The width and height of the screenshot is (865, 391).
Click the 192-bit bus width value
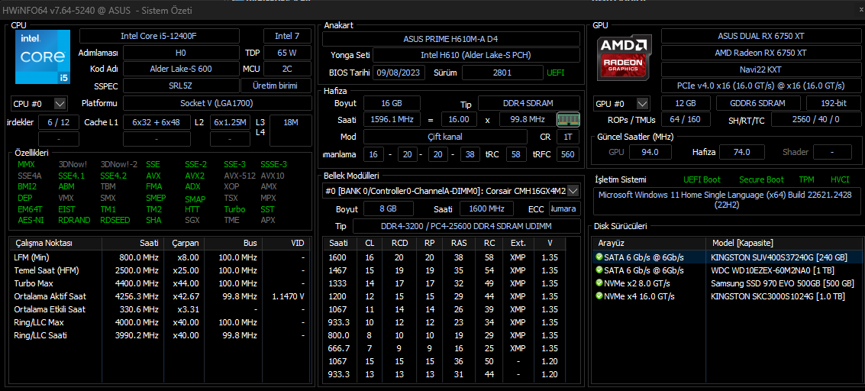(833, 103)
